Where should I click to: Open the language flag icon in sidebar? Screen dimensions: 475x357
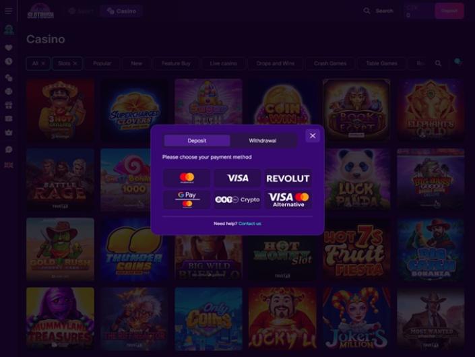tap(9, 165)
